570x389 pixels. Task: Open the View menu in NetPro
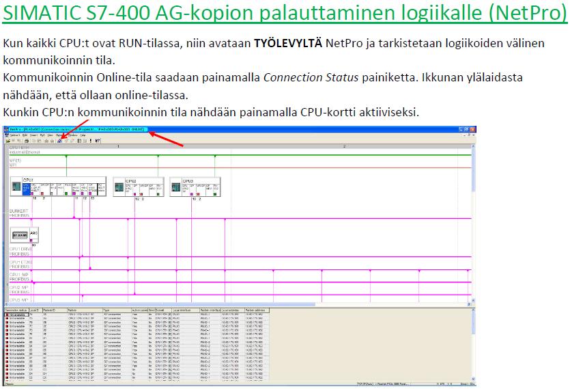point(50,135)
